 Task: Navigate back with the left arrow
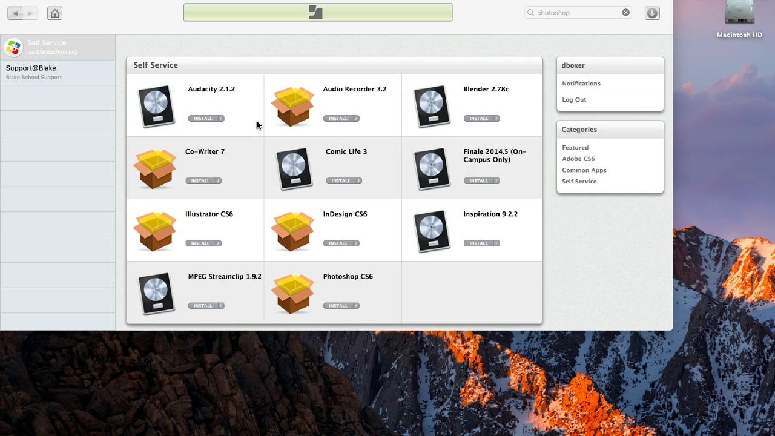click(x=15, y=13)
